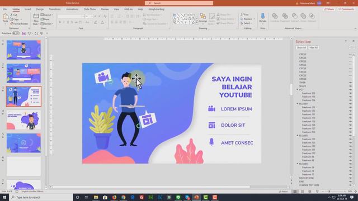Image resolution: width=358 pixels, height=201 pixels.
Task: Click the Fragment shapes icon
Action: (x=285, y=16)
